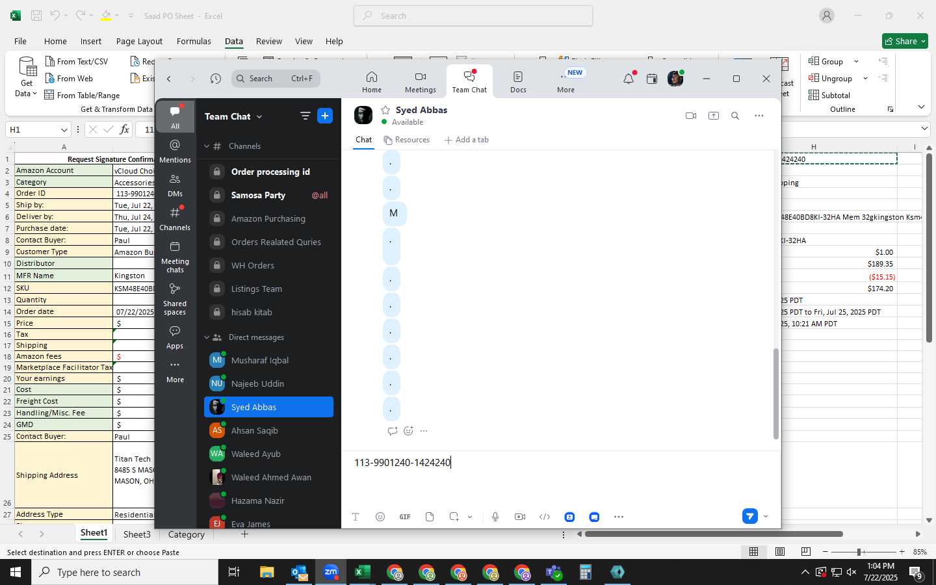This screenshot has height=585, width=936.
Task: Open the Order processing id channel
Action: [x=268, y=172]
